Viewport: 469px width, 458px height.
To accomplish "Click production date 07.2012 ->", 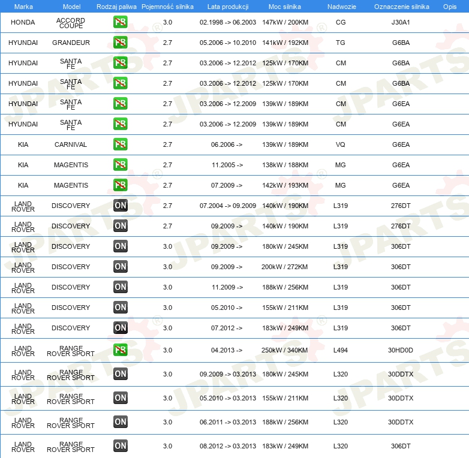I will (x=227, y=328).
